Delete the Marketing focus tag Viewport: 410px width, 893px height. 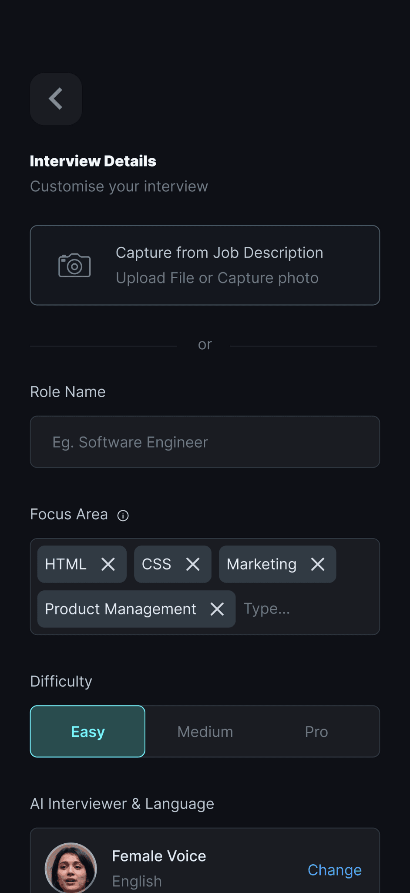[x=318, y=564]
